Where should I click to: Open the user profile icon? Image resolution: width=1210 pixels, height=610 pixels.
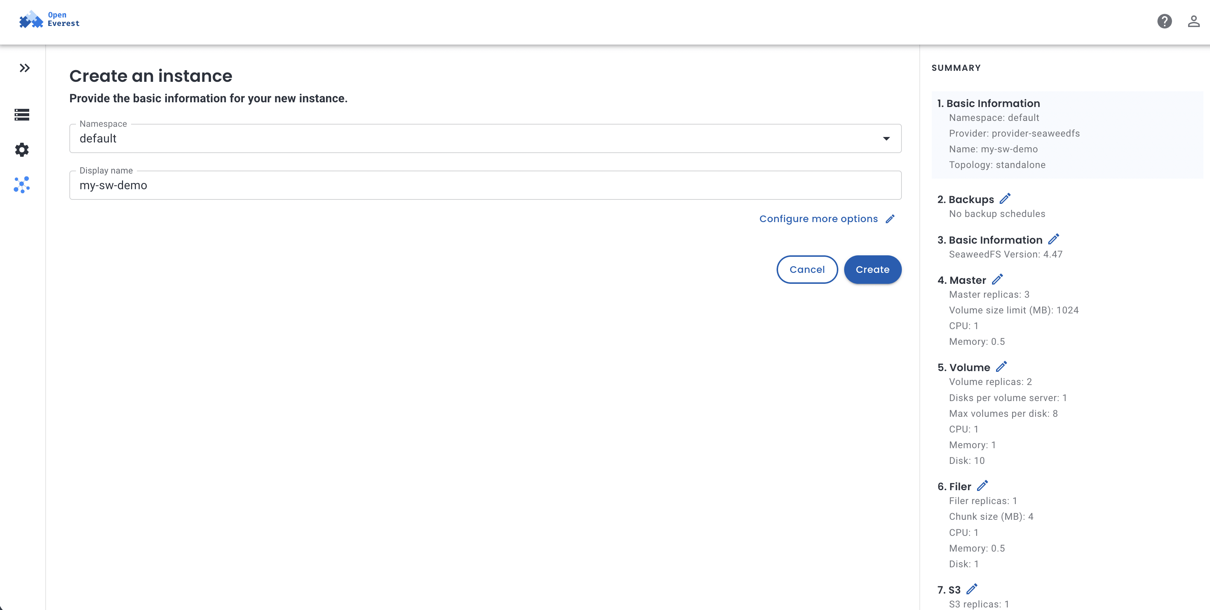(1194, 21)
